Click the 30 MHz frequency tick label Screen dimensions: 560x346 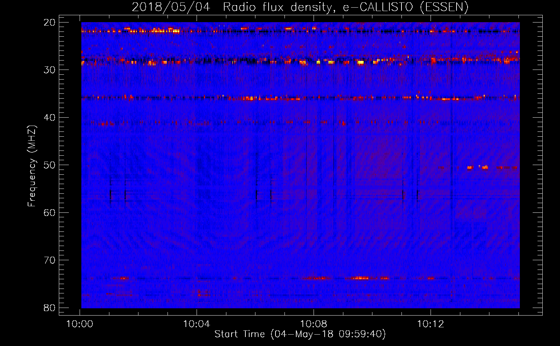[x=50, y=70]
